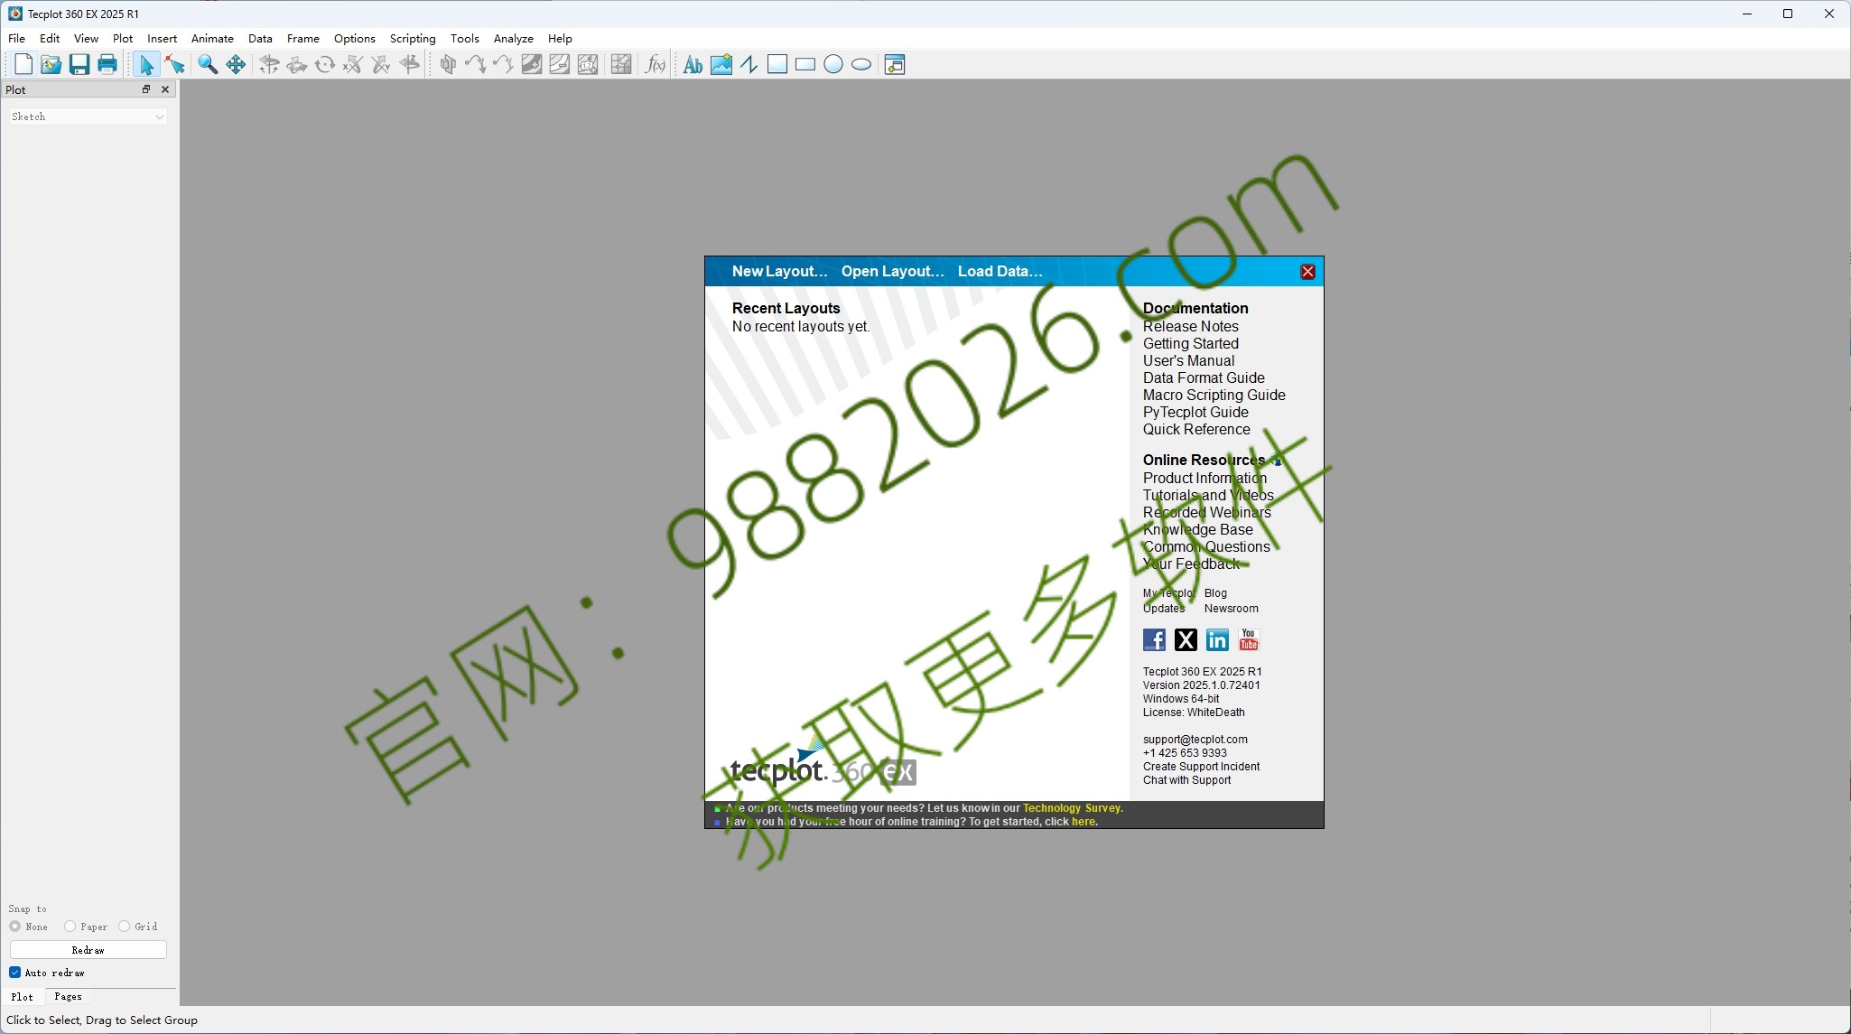Choose the spherical rotate tool
1851x1034 pixels.
[269, 64]
